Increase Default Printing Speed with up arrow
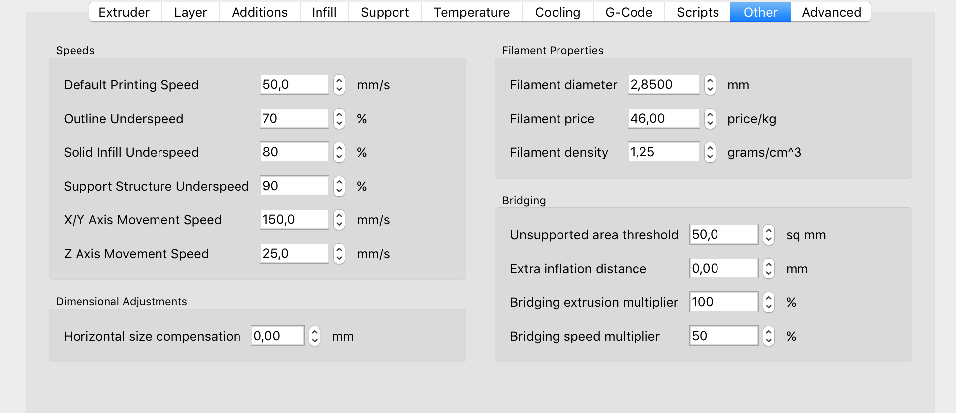The height and width of the screenshot is (413, 956). click(339, 80)
